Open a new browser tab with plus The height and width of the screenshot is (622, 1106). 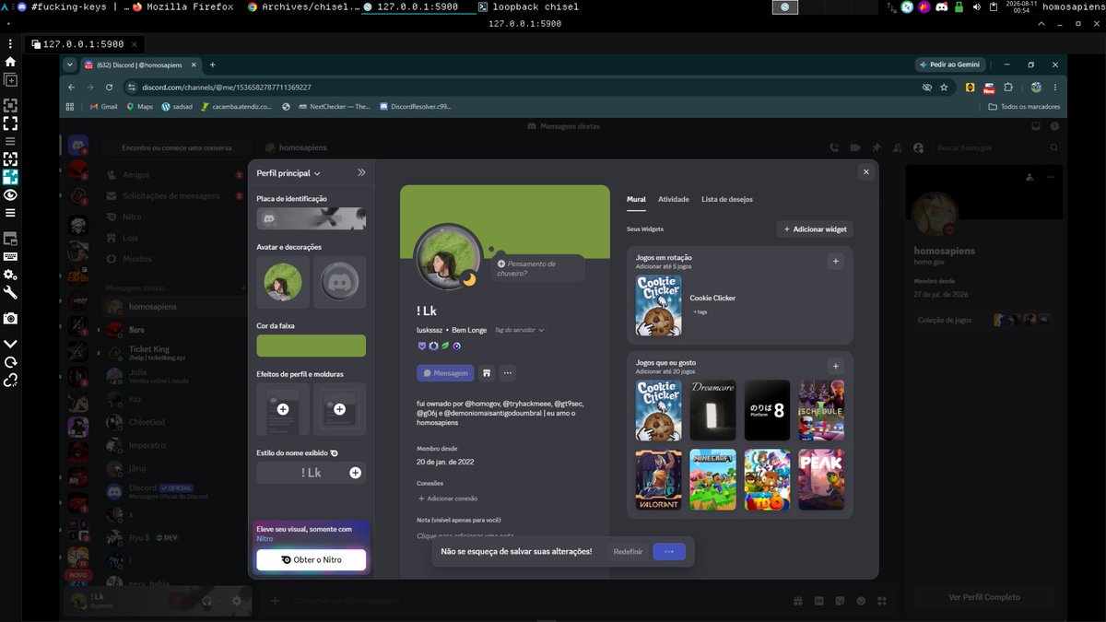212,65
